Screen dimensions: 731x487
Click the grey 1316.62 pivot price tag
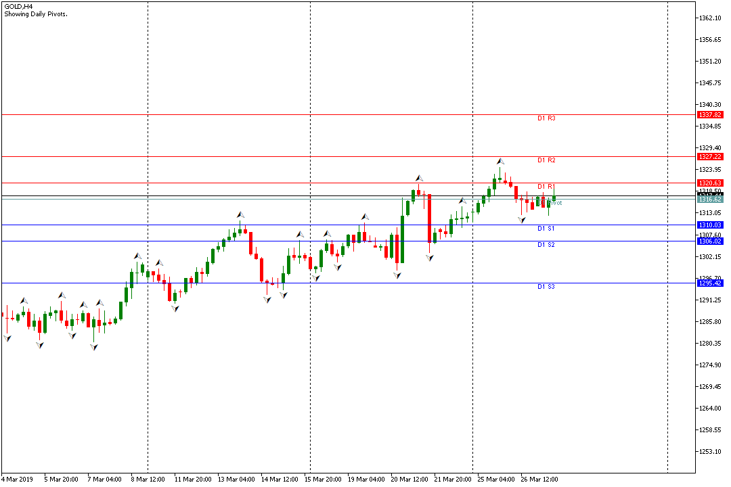pyautogui.click(x=710, y=199)
